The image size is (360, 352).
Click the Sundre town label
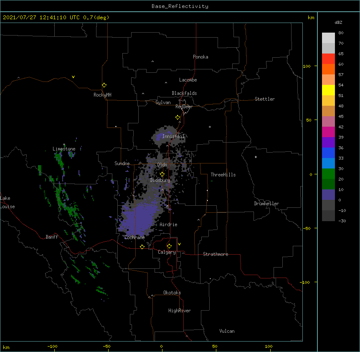[122, 163]
